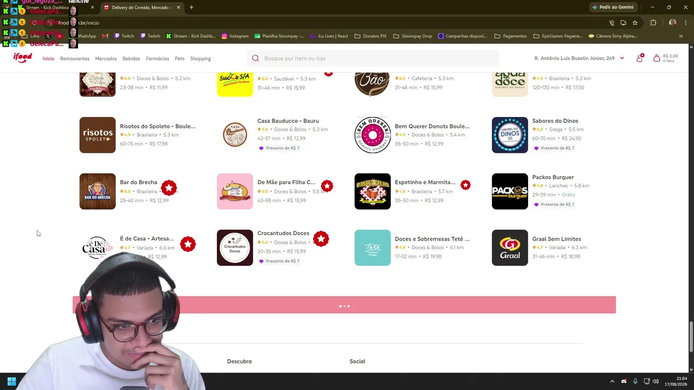The image size is (694, 390).
Task: Click the Social footer heading
Action: click(357, 361)
